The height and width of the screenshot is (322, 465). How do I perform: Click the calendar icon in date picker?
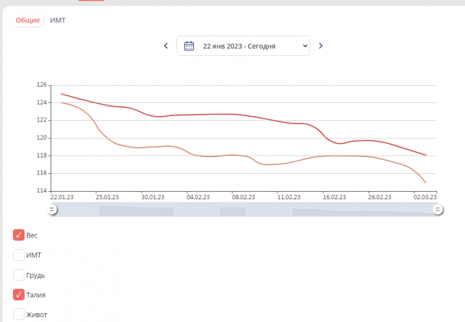(x=189, y=46)
